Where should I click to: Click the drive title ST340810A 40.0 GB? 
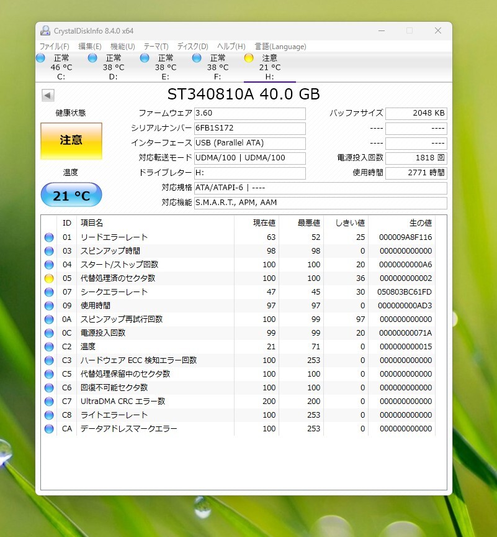pos(244,94)
